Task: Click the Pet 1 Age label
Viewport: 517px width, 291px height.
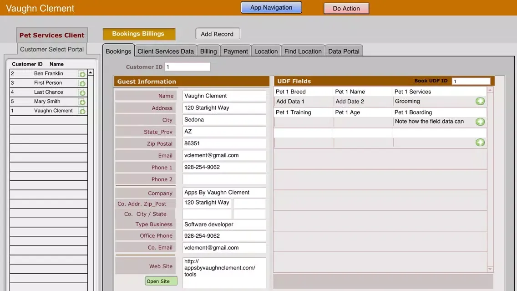Action: [x=348, y=112]
